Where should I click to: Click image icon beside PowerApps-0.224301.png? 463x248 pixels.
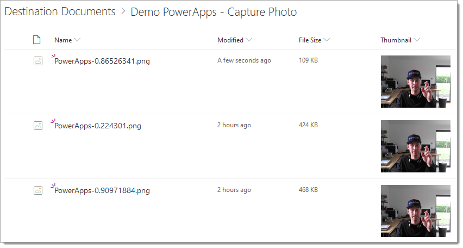[x=38, y=126]
